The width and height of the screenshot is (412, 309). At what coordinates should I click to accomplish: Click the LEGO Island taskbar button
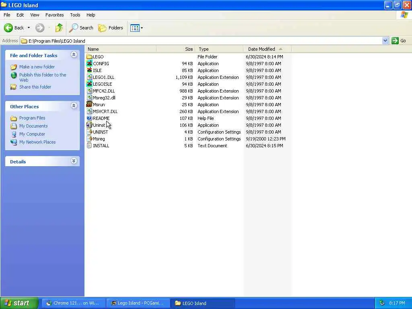(x=203, y=303)
